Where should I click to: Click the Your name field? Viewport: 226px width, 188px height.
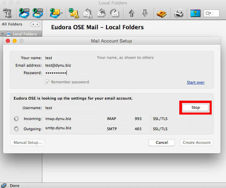point(70,58)
